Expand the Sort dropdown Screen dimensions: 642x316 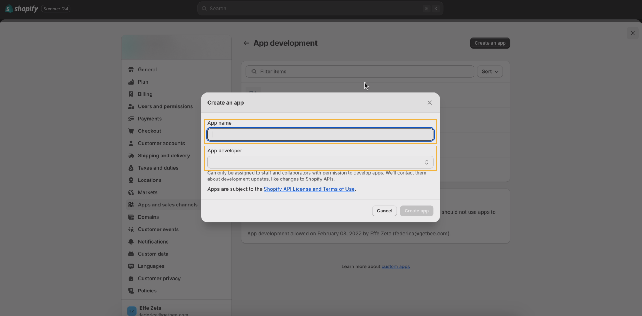490,71
